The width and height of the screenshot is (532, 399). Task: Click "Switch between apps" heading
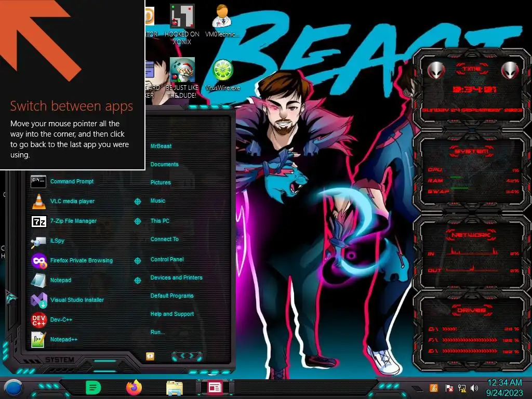(x=71, y=106)
